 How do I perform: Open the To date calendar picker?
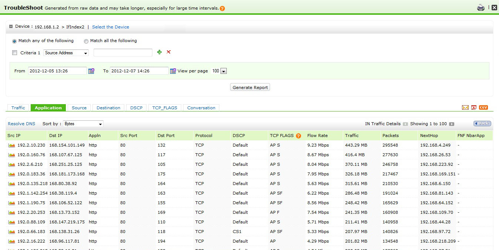[172, 71]
